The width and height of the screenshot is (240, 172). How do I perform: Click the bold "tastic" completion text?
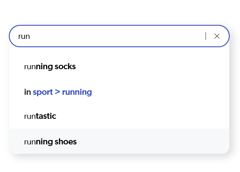click(46, 116)
